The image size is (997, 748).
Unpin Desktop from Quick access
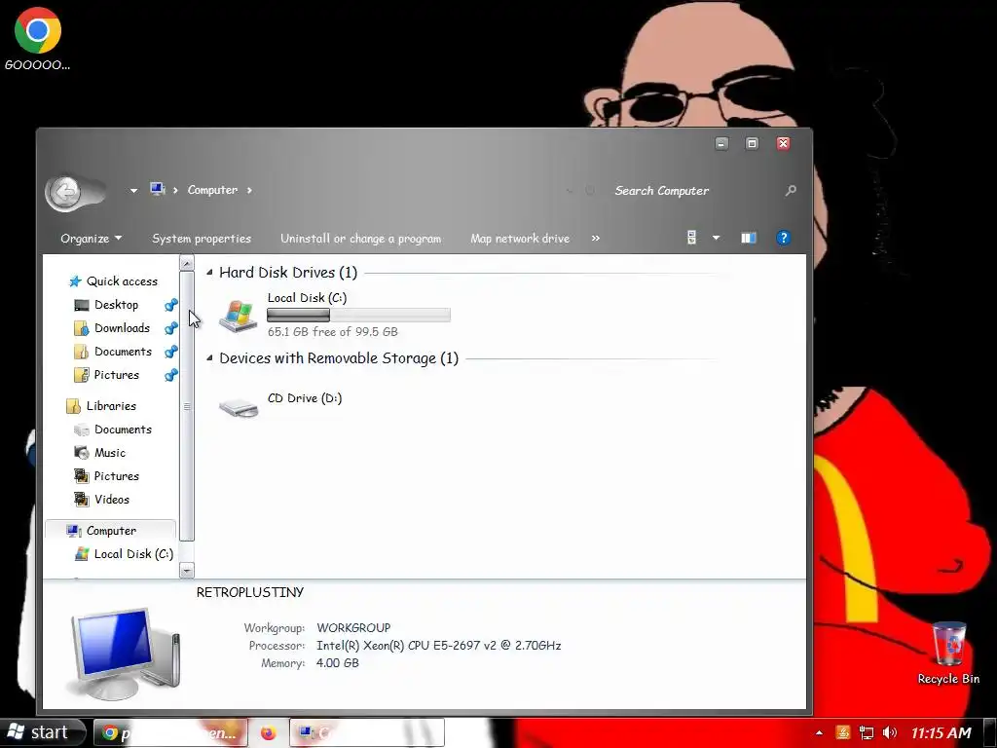[170, 305]
